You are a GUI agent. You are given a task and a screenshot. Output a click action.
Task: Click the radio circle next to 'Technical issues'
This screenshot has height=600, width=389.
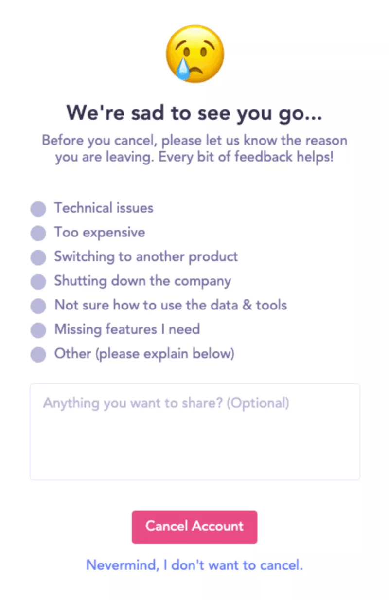pyautogui.click(x=38, y=208)
